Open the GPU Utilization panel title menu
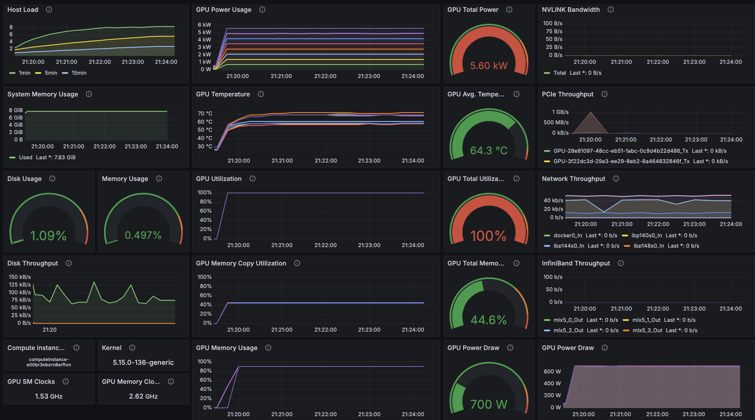 point(219,179)
